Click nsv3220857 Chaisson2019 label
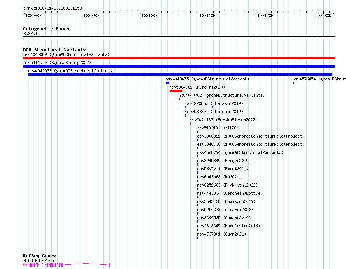This screenshot has width=346, height=269. coord(214,103)
